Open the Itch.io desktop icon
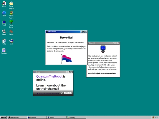The width and height of the screenshot is (159, 119). pos(4,4)
